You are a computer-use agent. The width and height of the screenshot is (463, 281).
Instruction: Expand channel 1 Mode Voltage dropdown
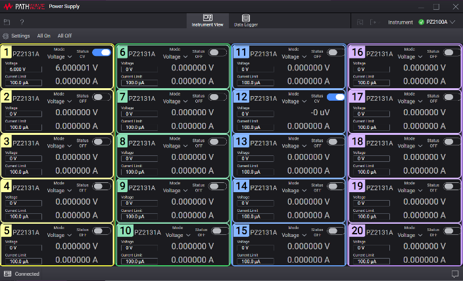(59, 57)
